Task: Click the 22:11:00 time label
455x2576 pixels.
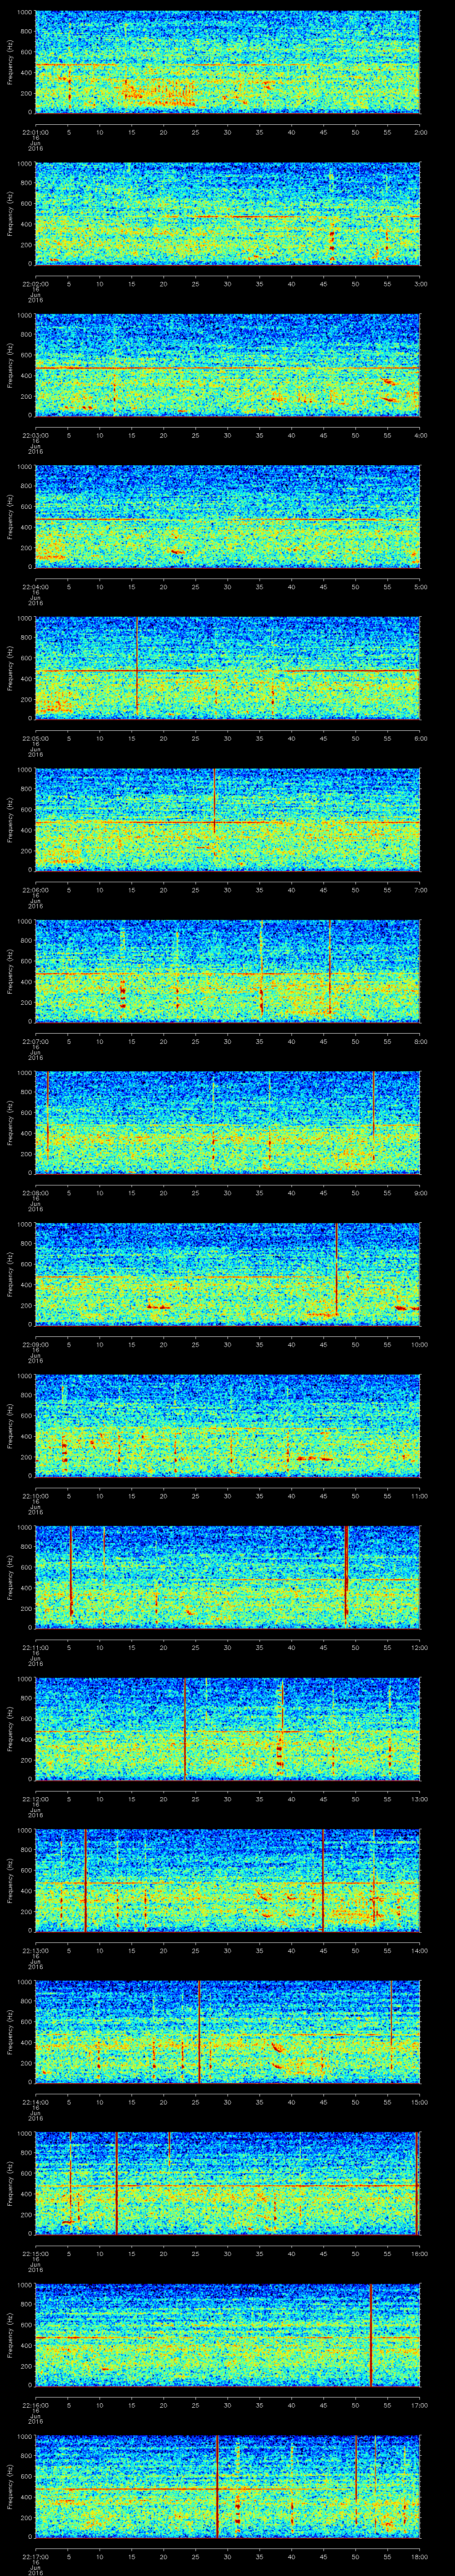Action: (35, 1647)
